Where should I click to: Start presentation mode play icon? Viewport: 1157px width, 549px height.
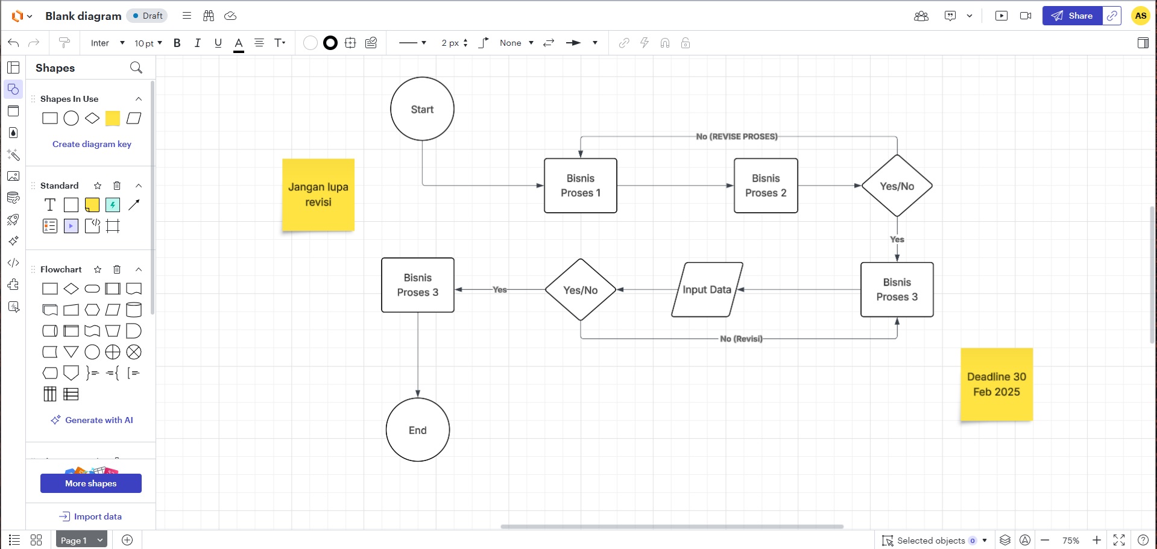click(1001, 16)
